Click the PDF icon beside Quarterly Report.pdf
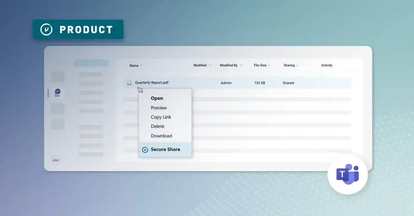 [130, 83]
